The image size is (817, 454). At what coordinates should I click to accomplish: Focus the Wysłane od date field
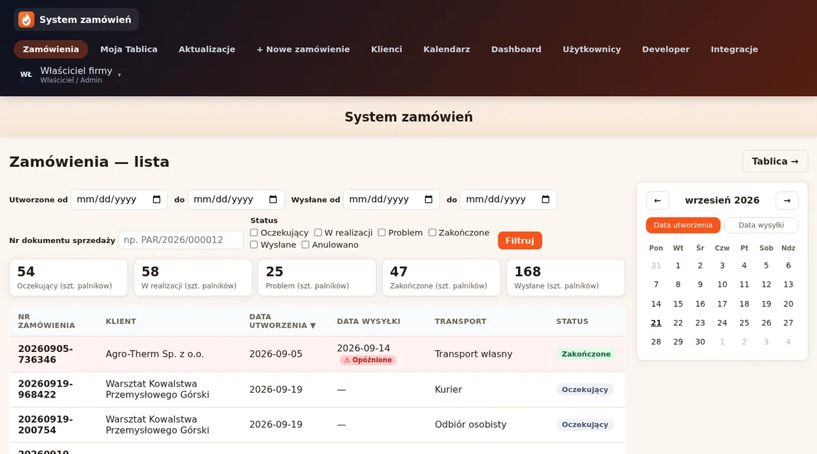pyautogui.click(x=391, y=199)
